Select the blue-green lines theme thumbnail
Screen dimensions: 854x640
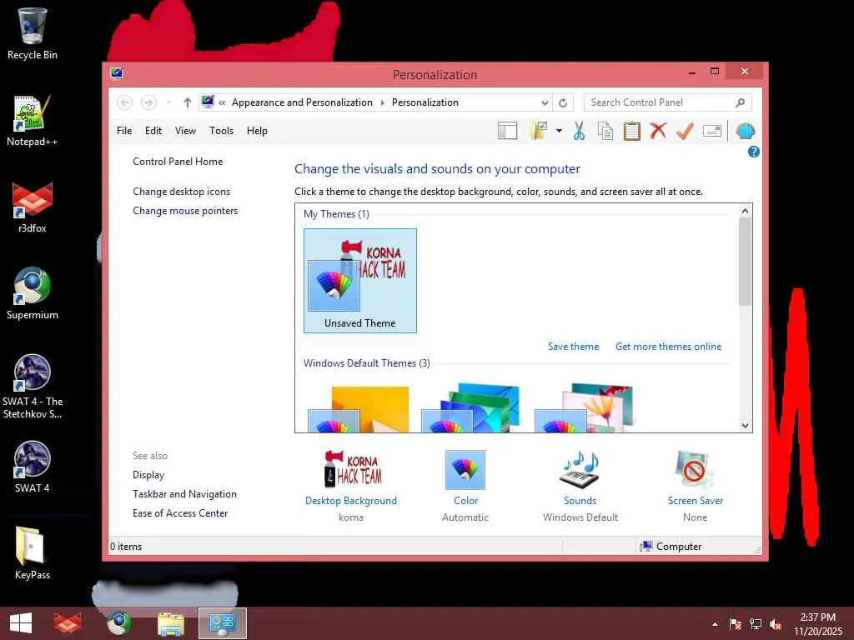[x=471, y=408]
